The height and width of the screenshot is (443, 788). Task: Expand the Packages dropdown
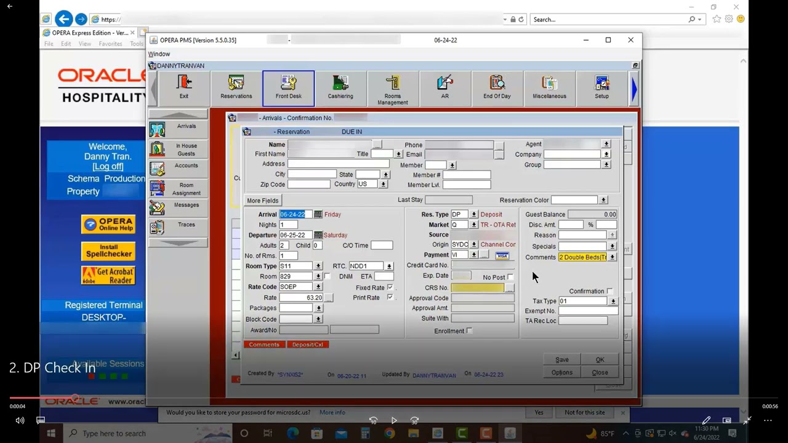tap(318, 308)
